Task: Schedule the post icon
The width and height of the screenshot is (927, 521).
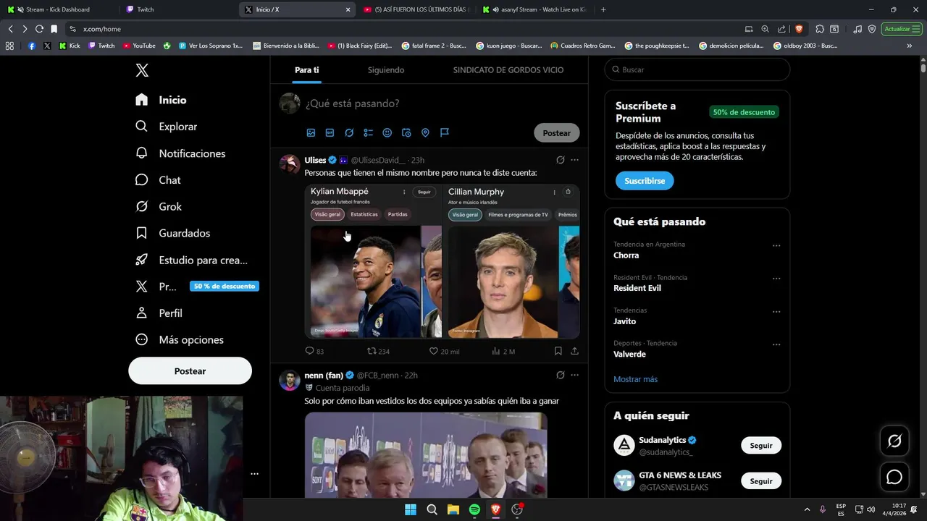Action: click(x=406, y=132)
